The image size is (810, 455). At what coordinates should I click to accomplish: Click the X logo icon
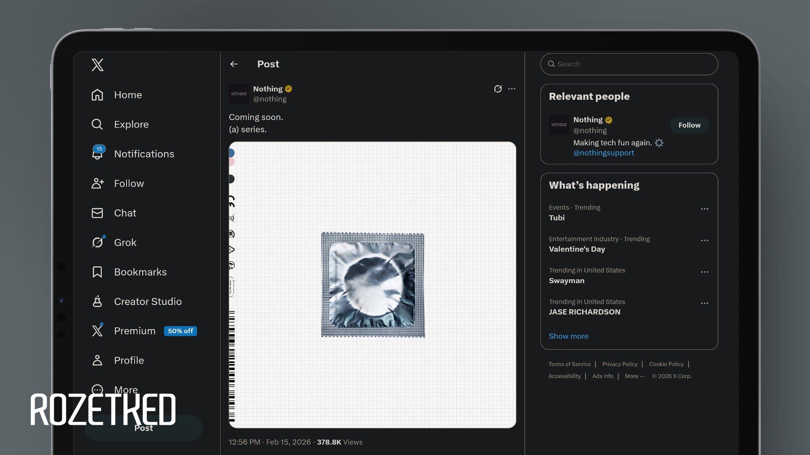point(97,65)
